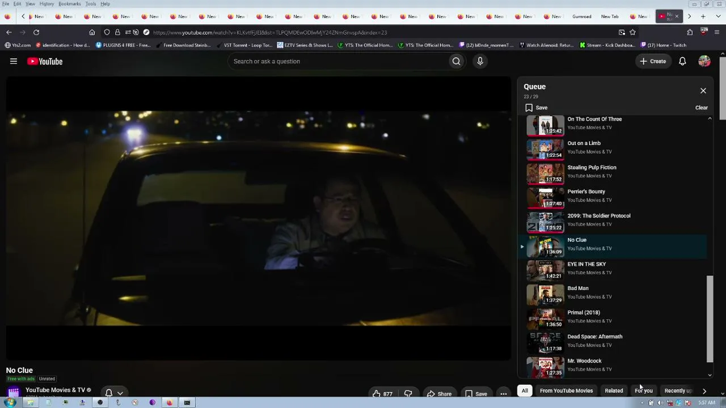Select the For you filter chip
Viewport: 726px width, 408px height.
pos(644,390)
